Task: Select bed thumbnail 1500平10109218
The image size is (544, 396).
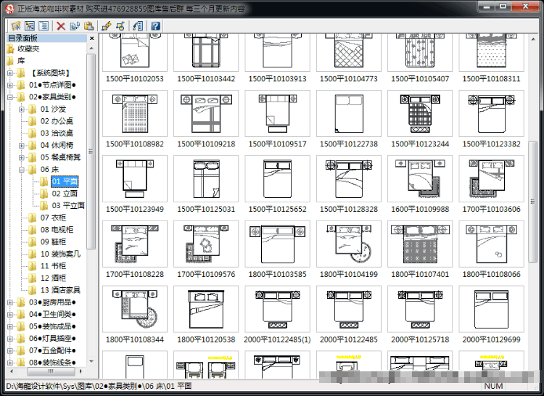Action: (x=206, y=120)
